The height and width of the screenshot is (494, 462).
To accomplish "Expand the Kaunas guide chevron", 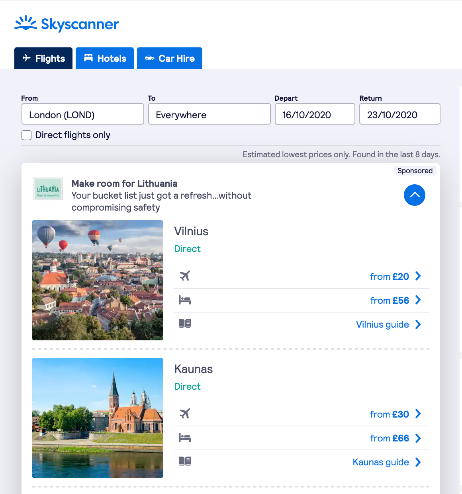I will 418,462.
